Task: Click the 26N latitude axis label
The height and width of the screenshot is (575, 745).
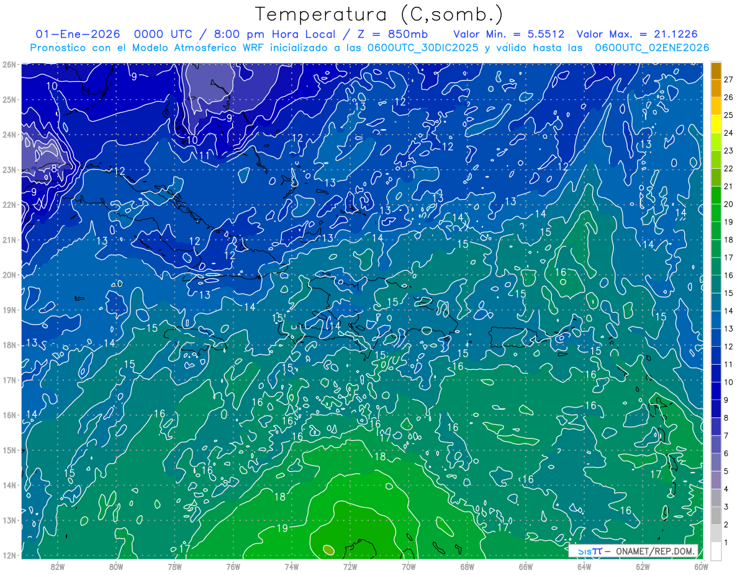Action: tap(9, 65)
